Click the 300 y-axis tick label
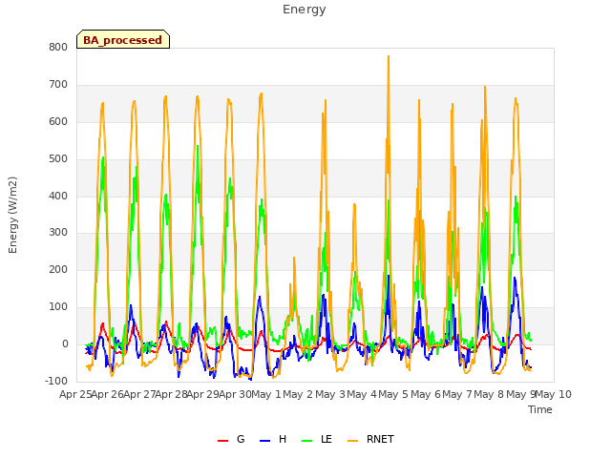Screen dimensions: 611x458 click(58, 233)
